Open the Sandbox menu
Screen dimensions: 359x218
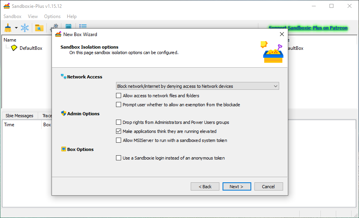12,16
